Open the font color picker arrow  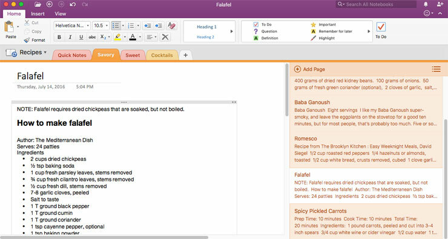140,37
